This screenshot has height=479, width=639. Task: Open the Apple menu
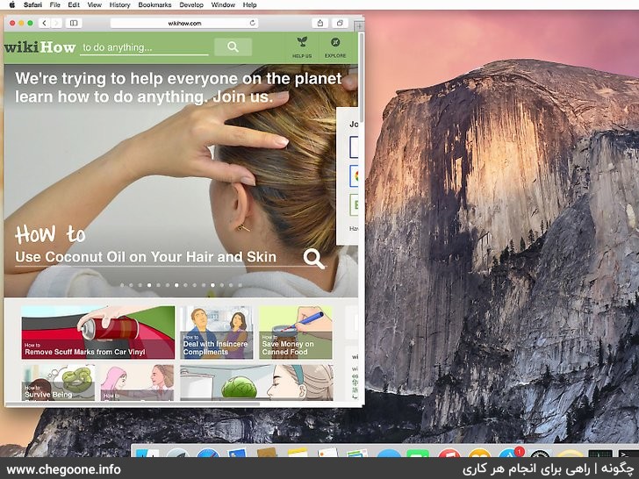11,5
